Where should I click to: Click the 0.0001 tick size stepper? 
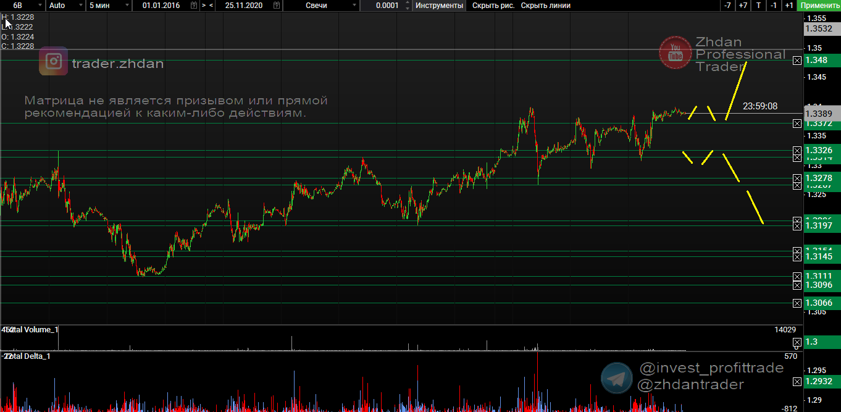[x=408, y=6]
